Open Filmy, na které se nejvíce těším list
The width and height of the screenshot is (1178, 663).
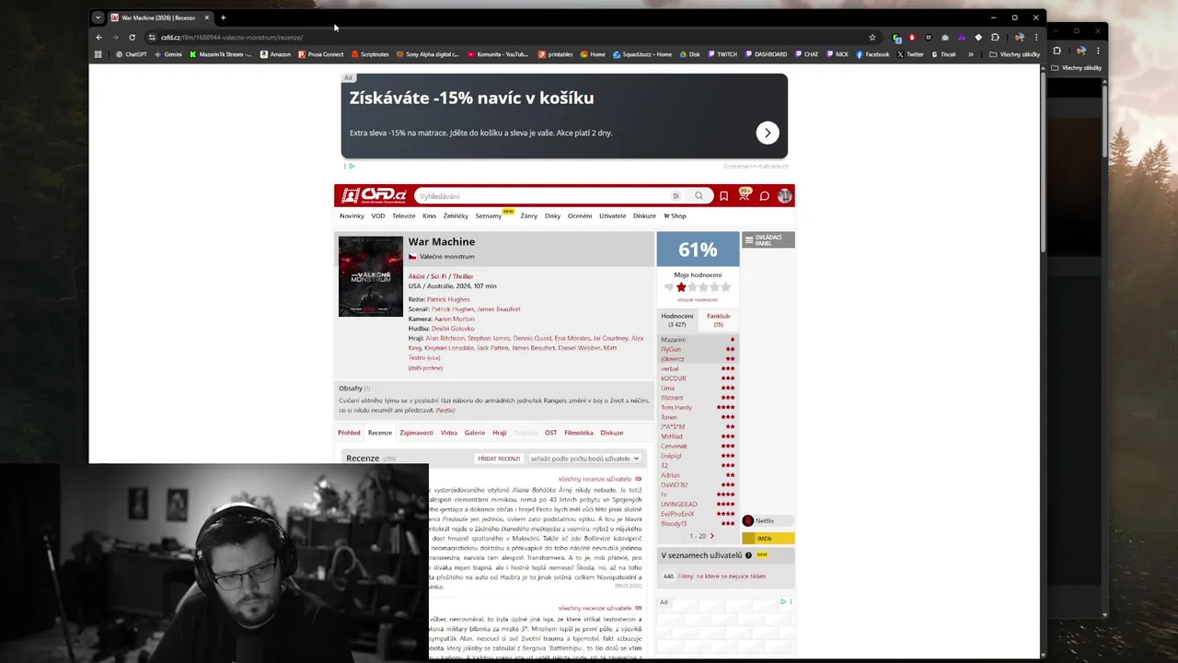pos(722,576)
